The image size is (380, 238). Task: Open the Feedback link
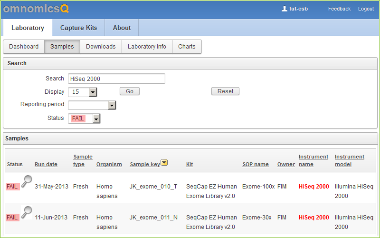tap(339, 9)
